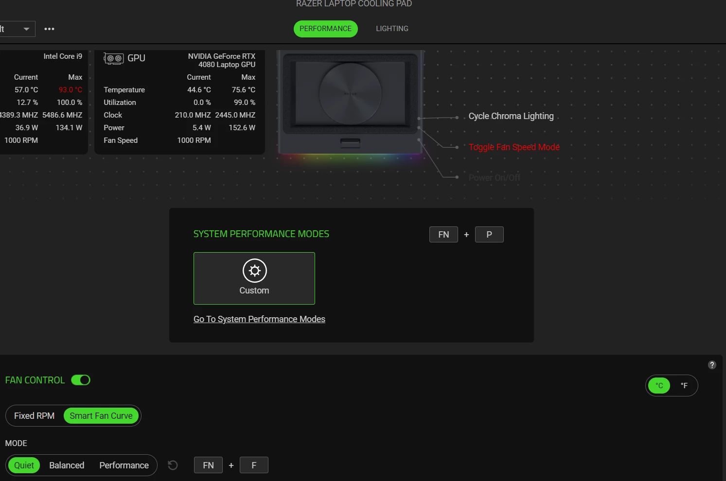Image resolution: width=726 pixels, height=481 pixels.
Task: Click the Power On/Off label
Action: coord(495,178)
